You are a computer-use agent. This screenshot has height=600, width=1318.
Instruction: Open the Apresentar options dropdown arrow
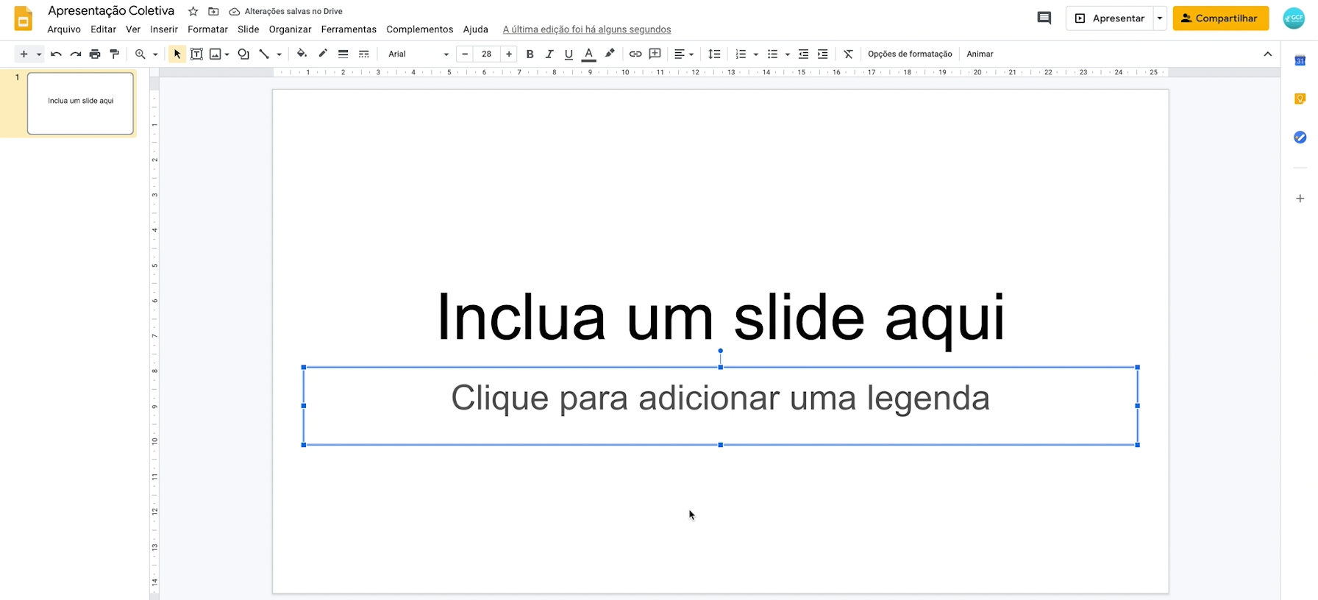click(x=1160, y=18)
